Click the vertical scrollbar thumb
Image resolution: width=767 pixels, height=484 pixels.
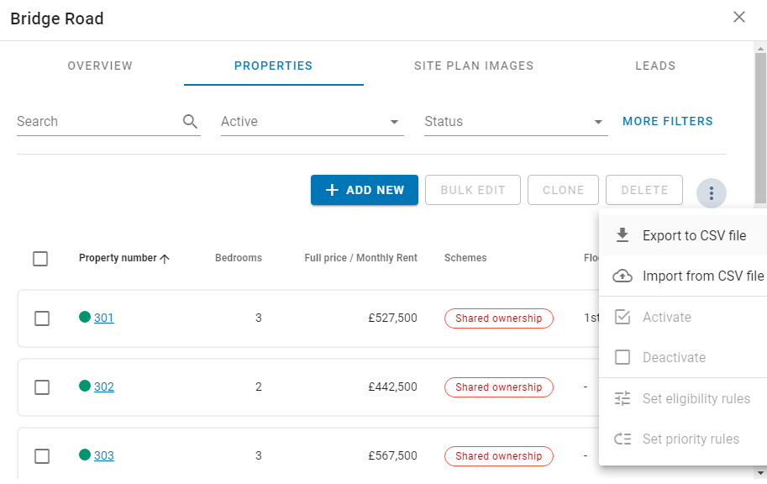pos(760,129)
